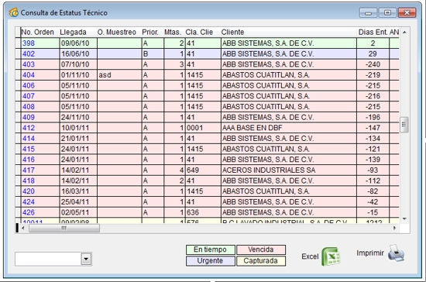The height and width of the screenshot is (282, 426).
Task: Select order number 417
Action: pyautogui.click(x=29, y=170)
